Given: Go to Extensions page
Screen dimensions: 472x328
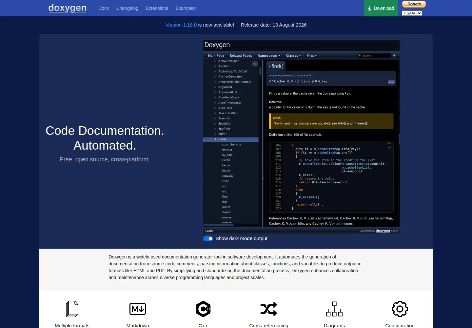Looking at the screenshot, I should pos(157,8).
